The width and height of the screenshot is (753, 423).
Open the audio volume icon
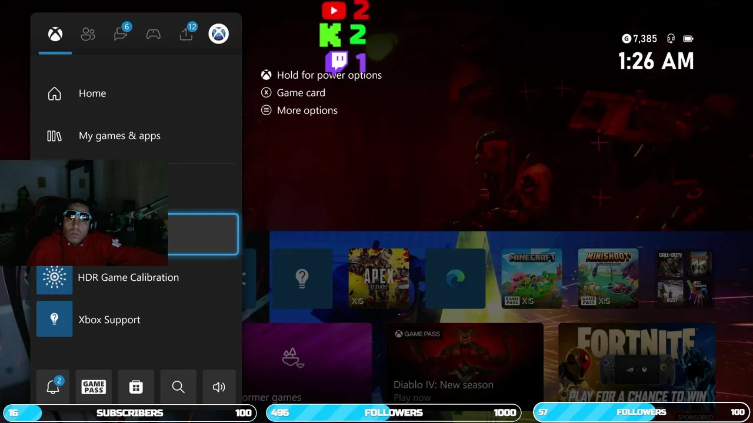point(219,387)
